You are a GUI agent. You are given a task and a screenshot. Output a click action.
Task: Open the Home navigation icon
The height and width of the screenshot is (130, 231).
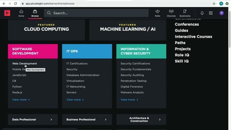[x=21, y=13]
